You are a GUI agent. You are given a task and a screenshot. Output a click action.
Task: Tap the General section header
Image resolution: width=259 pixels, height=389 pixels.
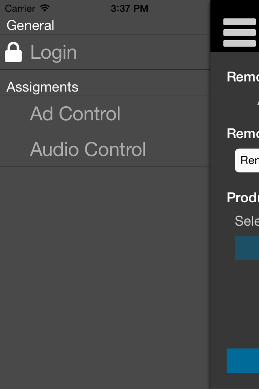click(30, 25)
